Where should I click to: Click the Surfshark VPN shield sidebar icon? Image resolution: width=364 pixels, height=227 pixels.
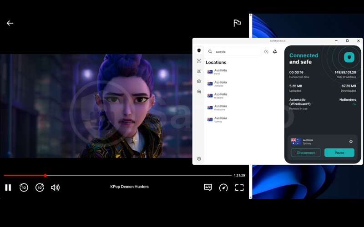(199, 50)
